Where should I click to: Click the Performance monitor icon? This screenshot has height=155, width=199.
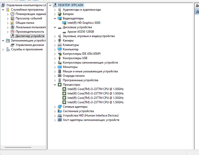[12, 32]
